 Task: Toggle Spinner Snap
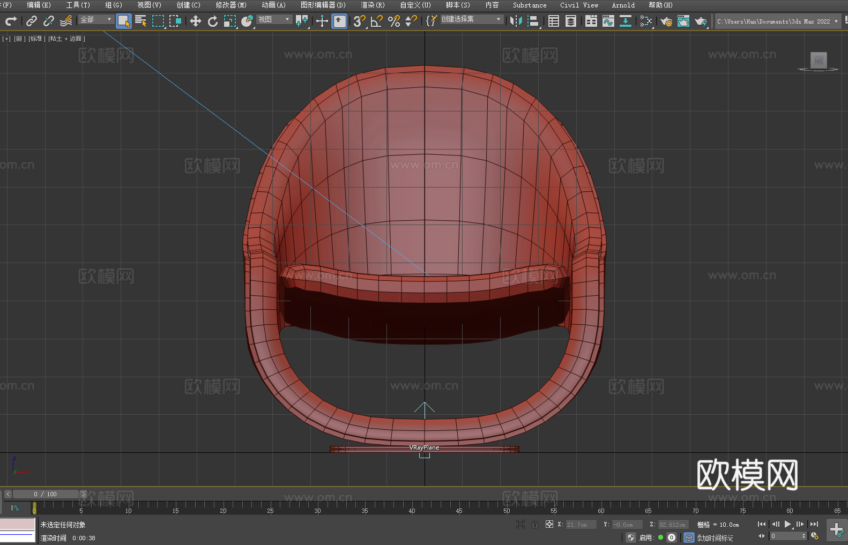point(411,21)
